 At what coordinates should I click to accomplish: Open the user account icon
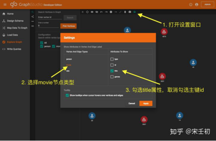[x=197, y=5]
